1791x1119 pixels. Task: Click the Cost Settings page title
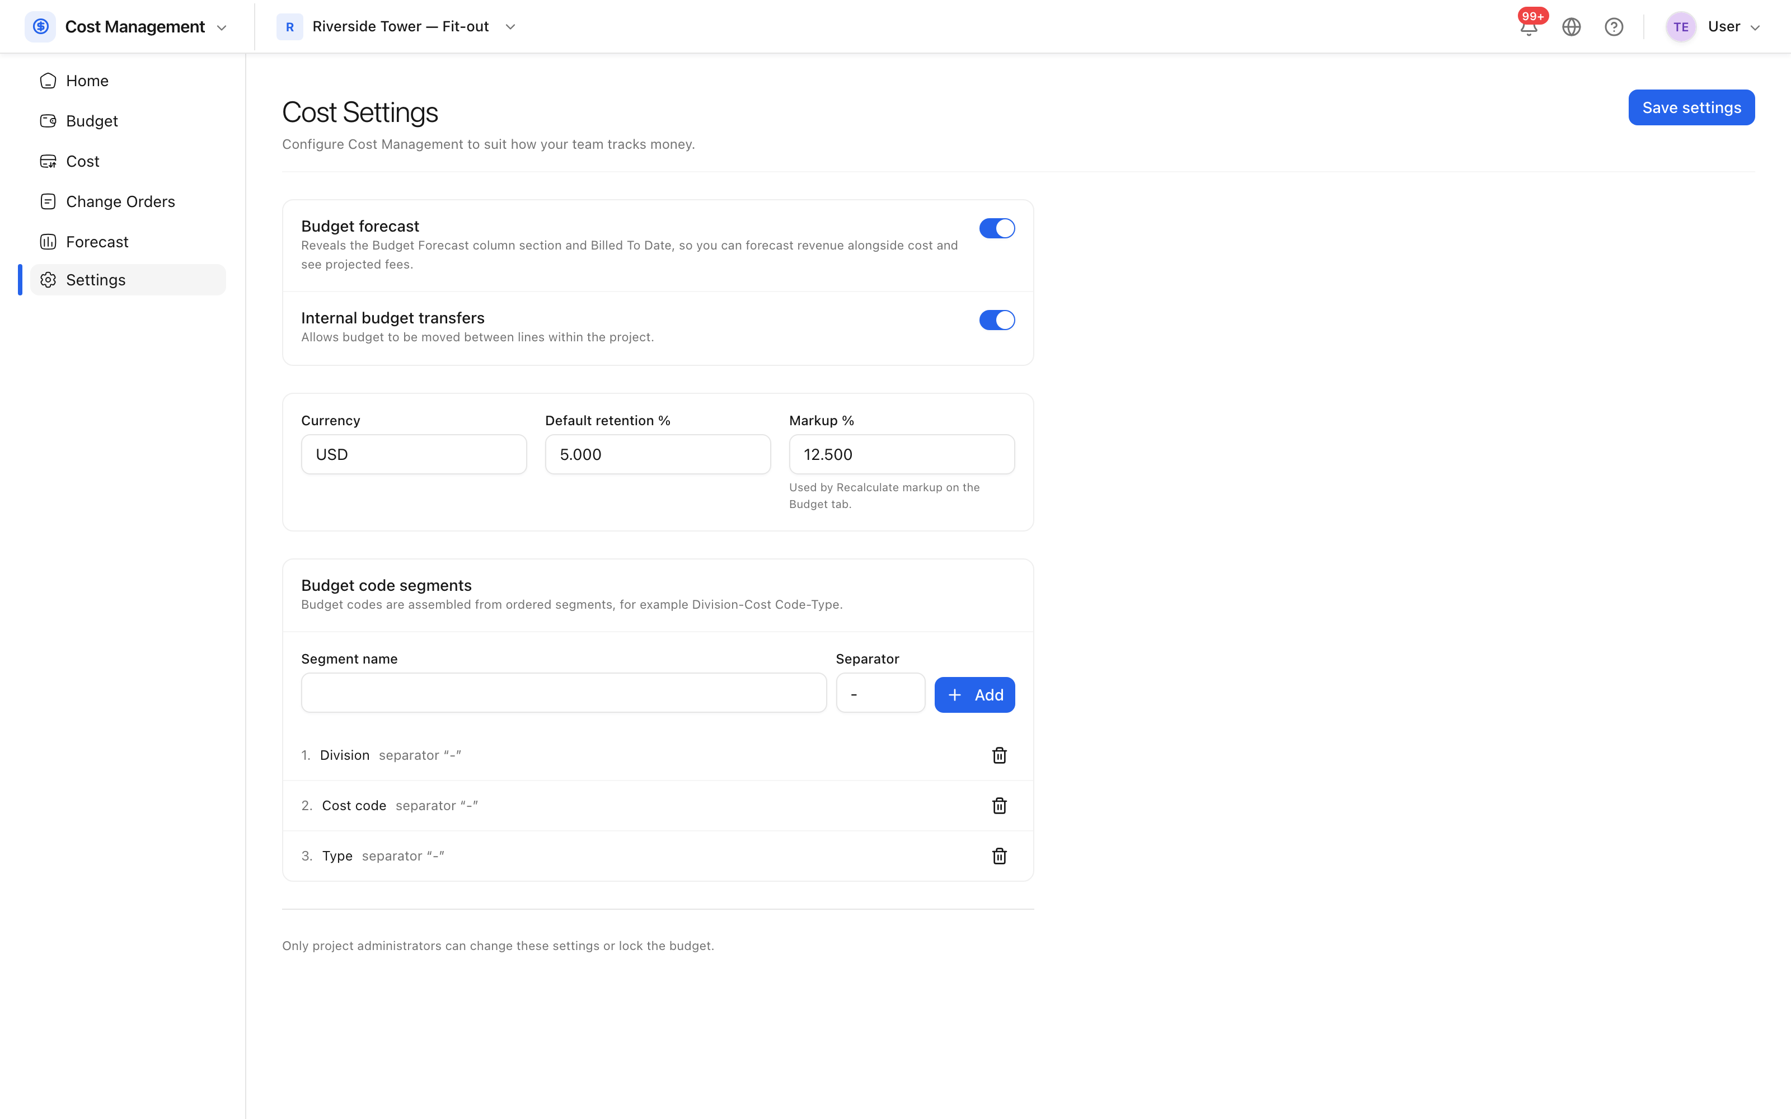click(360, 112)
